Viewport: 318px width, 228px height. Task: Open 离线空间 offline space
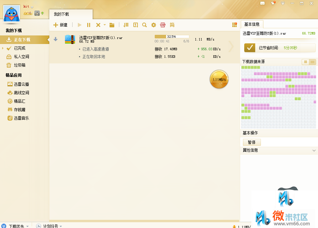coord(21,93)
